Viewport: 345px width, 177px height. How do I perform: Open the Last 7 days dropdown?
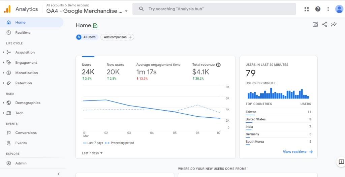92,153
